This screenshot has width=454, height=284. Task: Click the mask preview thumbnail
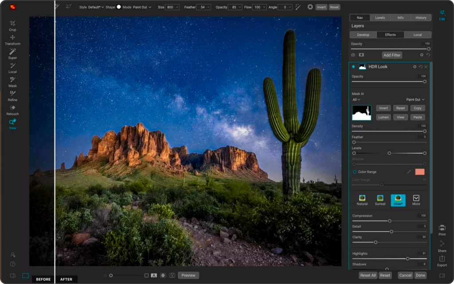(x=361, y=113)
